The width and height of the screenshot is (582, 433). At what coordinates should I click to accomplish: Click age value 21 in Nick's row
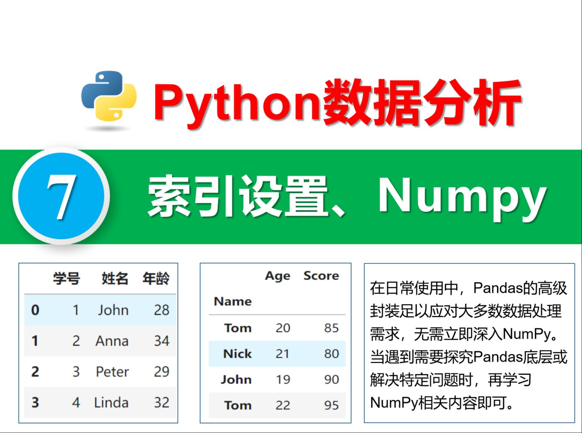pyautogui.click(x=283, y=353)
